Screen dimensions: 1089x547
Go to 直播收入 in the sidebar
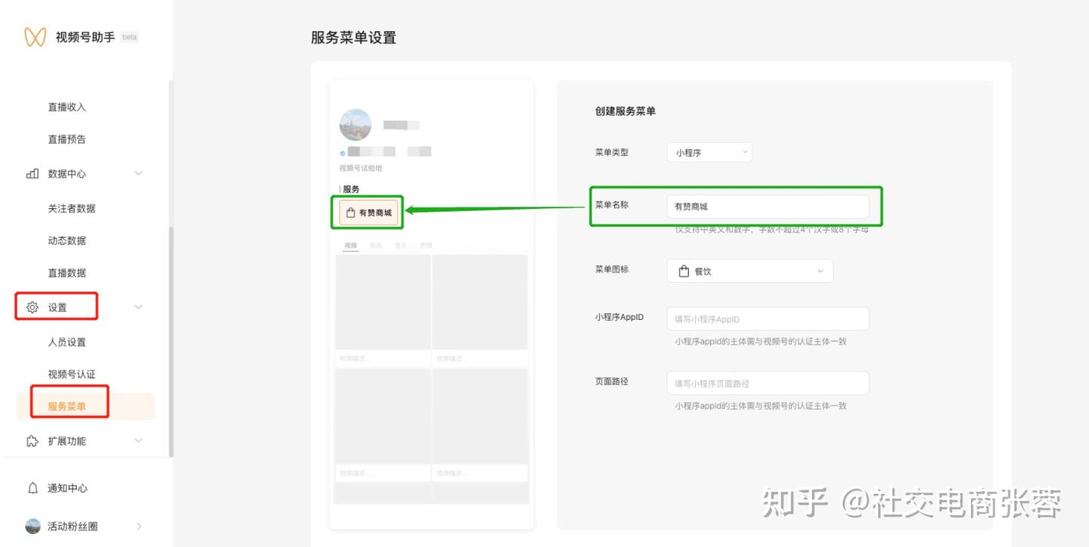pos(67,107)
